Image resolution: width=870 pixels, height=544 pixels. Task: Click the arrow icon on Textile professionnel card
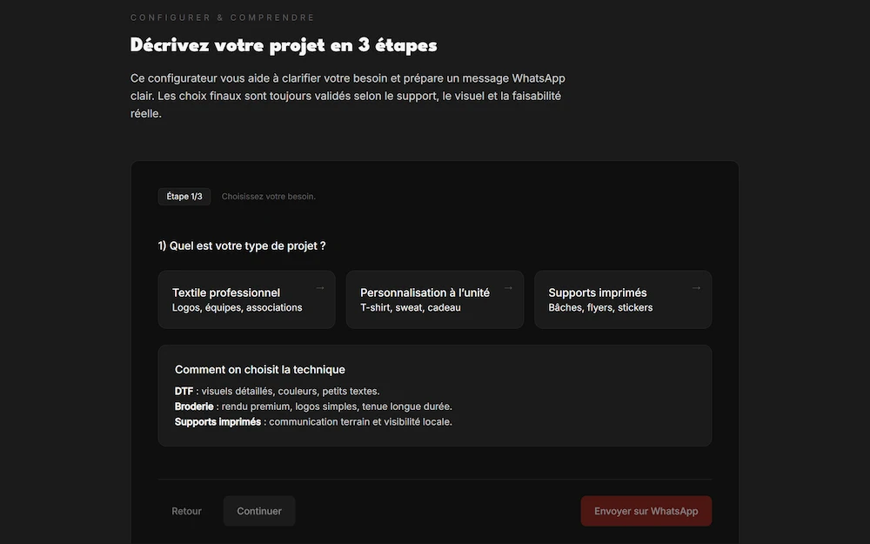[319, 287]
